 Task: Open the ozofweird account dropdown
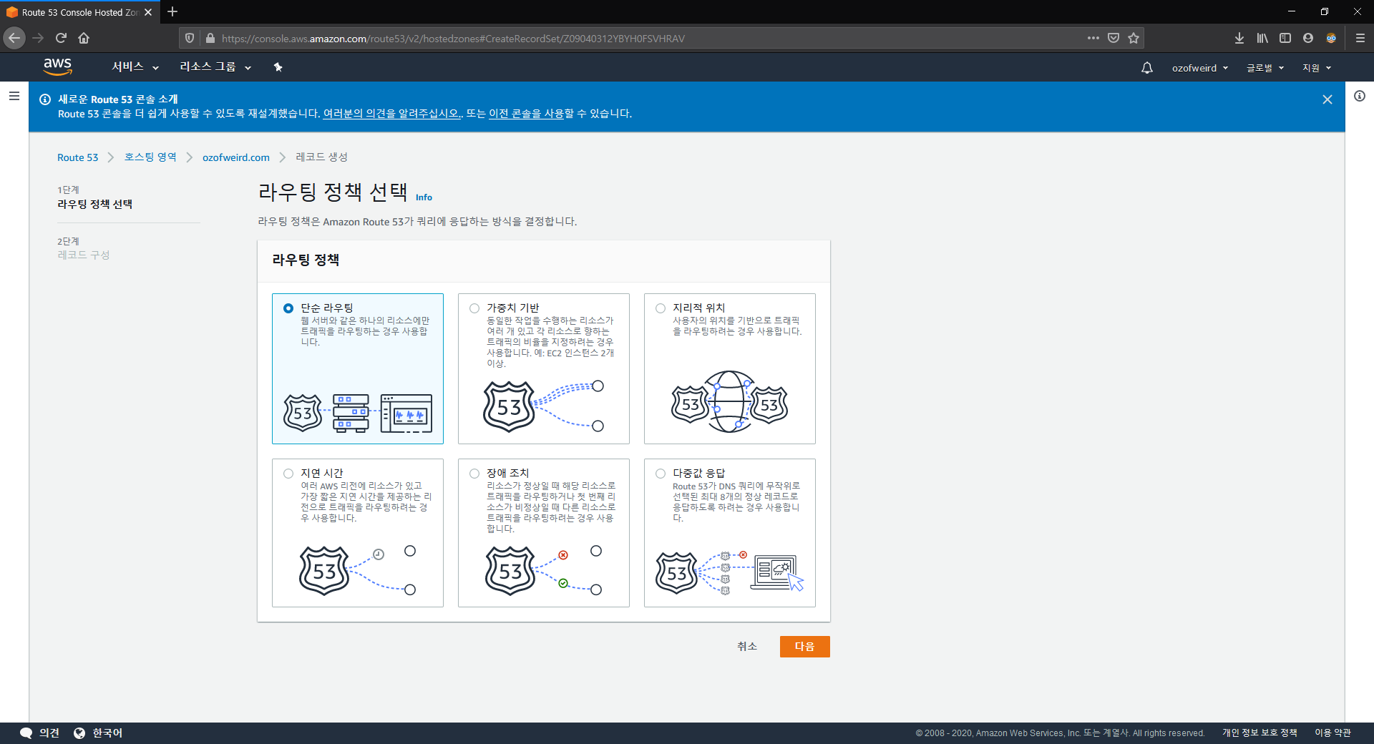pos(1200,68)
